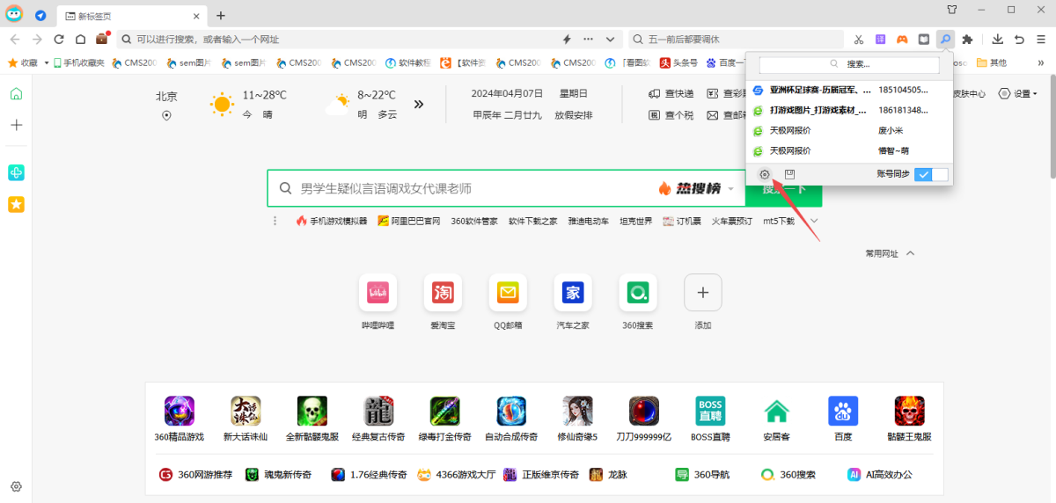Open the 哔哩哔哩 shortcut tile
The height and width of the screenshot is (503, 1056).
[x=378, y=292]
